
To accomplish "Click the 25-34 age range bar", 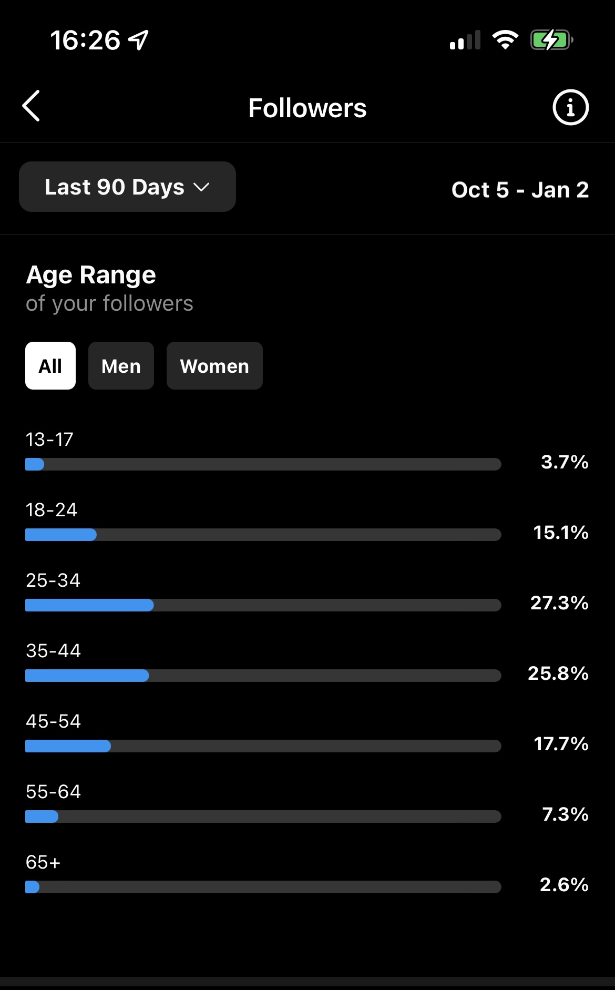I will pyautogui.click(x=263, y=605).
